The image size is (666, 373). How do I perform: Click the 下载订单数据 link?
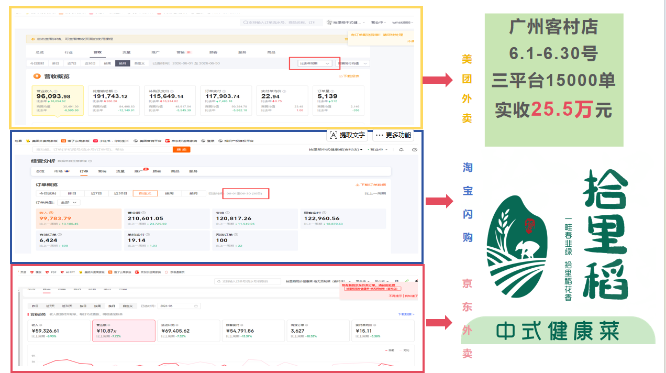click(x=371, y=185)
